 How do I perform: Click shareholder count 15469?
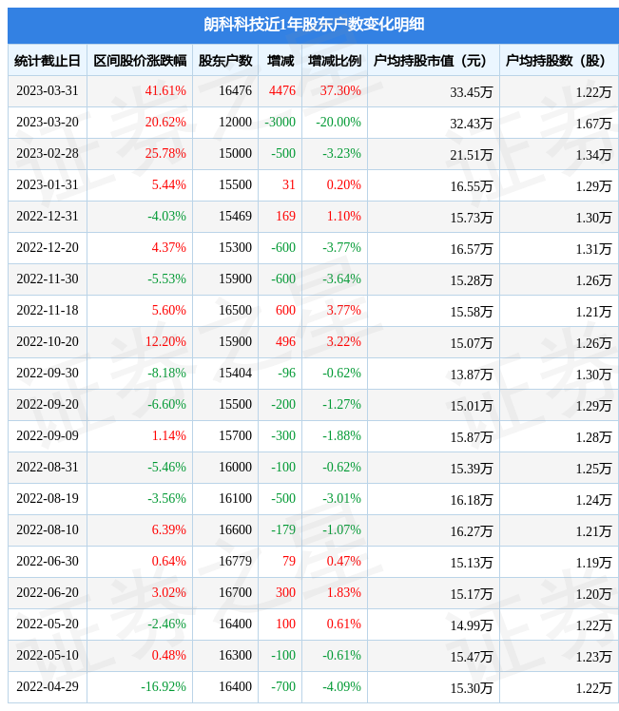pyautogui.click(x=236, y=216)
